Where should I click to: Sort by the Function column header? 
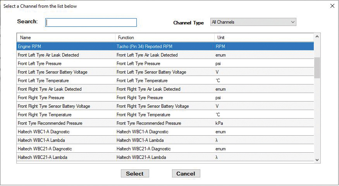[165, 38]
